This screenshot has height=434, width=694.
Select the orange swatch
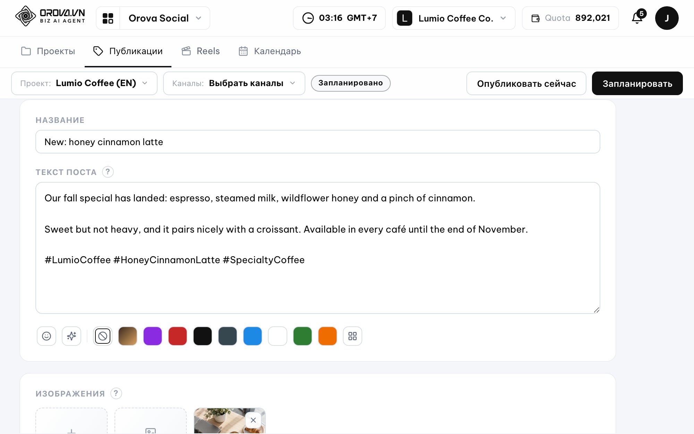[x=328, y=336]
